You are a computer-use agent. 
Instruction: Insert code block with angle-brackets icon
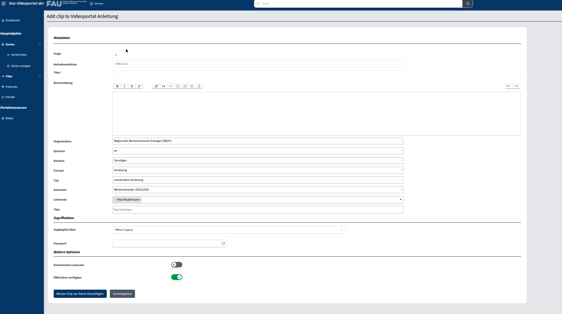tap(171, 86)
